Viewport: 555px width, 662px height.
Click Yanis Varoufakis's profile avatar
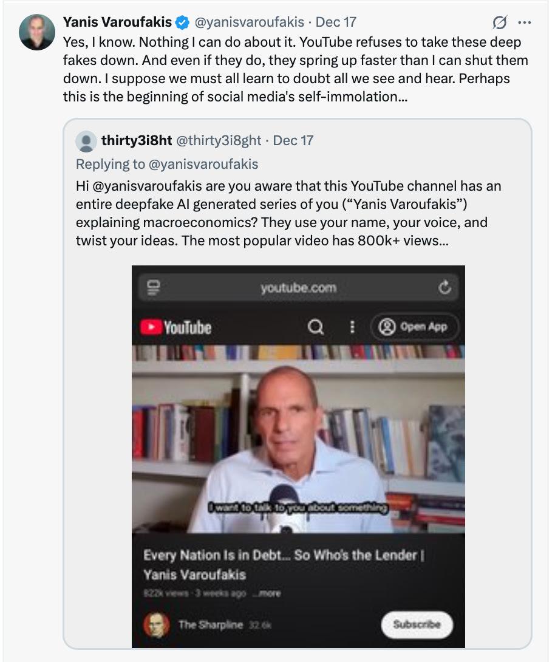(x=36, y=32)
